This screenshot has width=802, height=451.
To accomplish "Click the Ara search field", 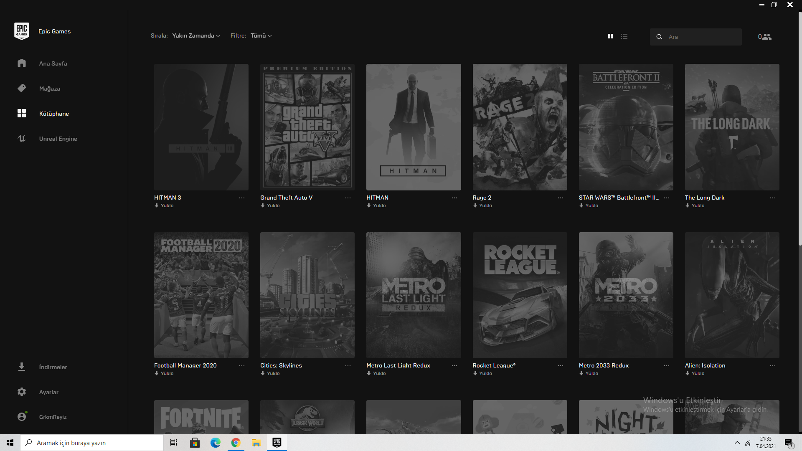I will (702, 37).
